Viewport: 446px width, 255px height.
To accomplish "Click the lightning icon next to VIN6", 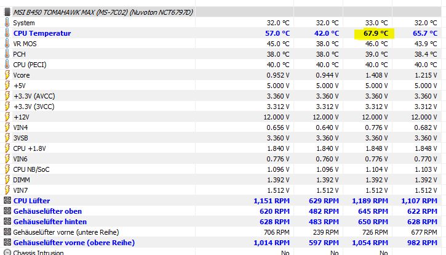I will pos(7,159).
